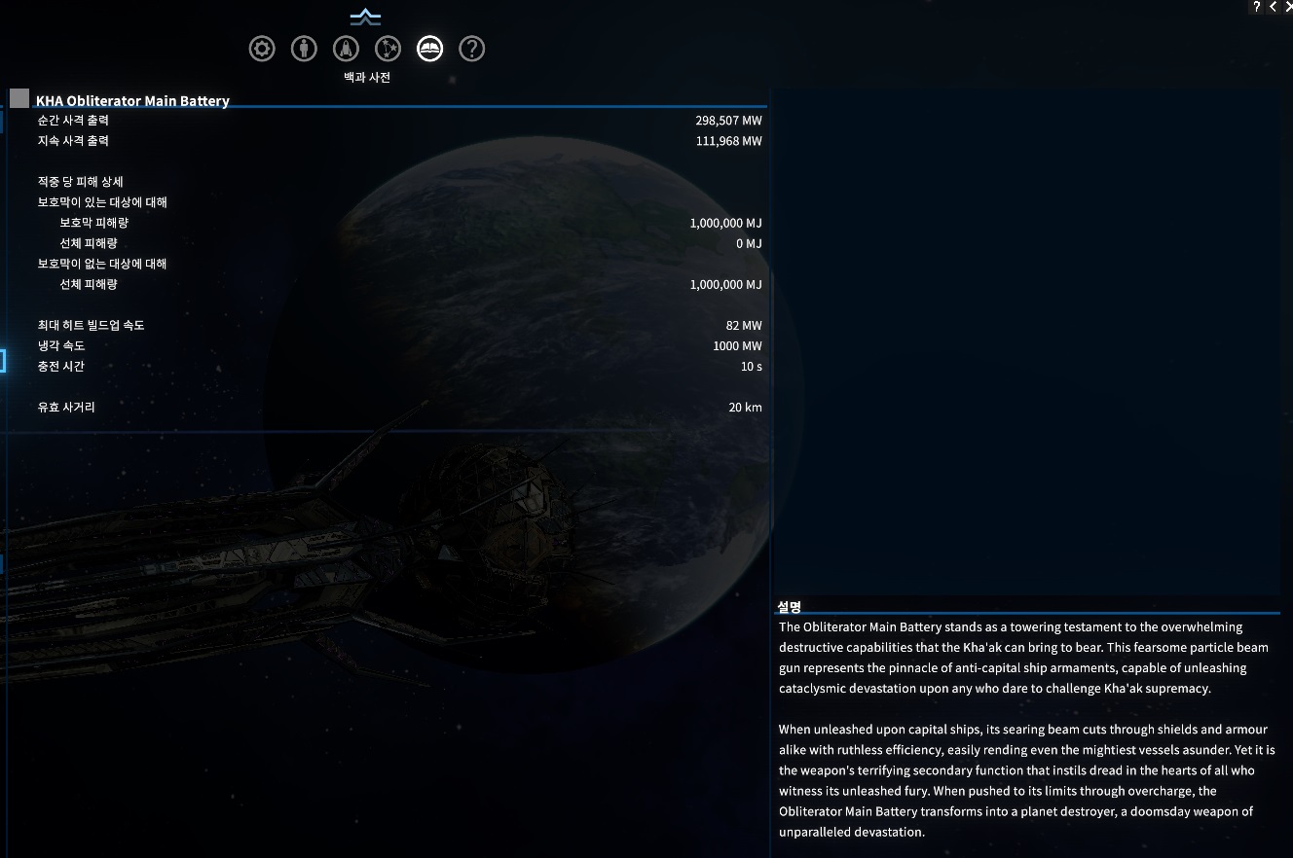Select the 순간 사격 출력 label

pos(73,121)
